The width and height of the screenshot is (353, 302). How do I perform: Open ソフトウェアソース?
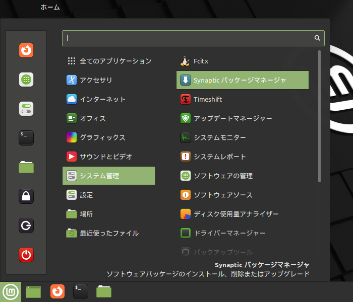click(x=243, y=195)
